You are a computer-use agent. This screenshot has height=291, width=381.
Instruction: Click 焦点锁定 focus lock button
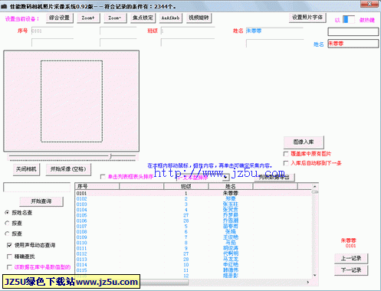[143, 18]
